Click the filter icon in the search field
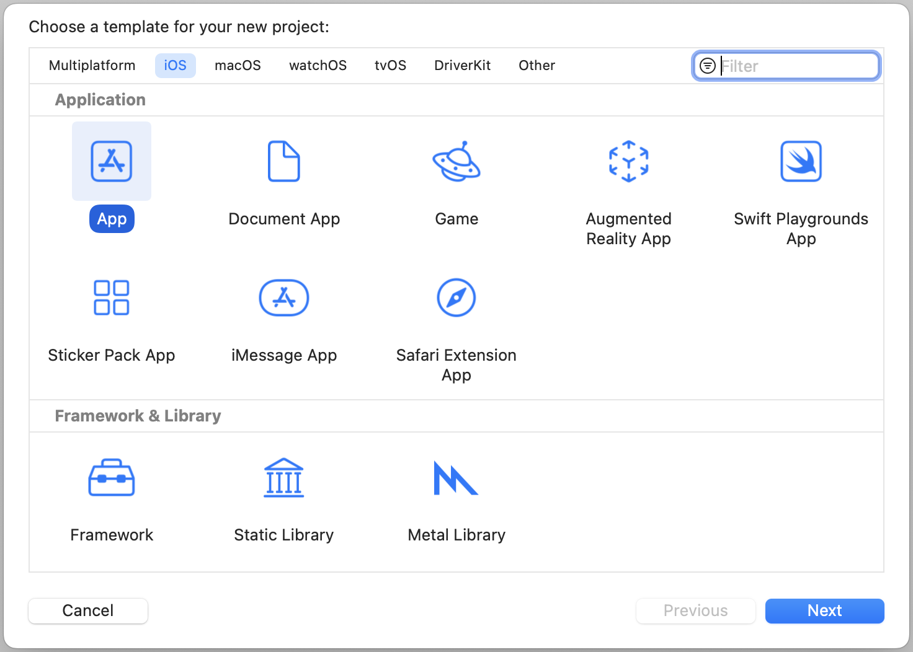This screenshot has width=913, height=652. pyautogui.click(x=707, y=65)
